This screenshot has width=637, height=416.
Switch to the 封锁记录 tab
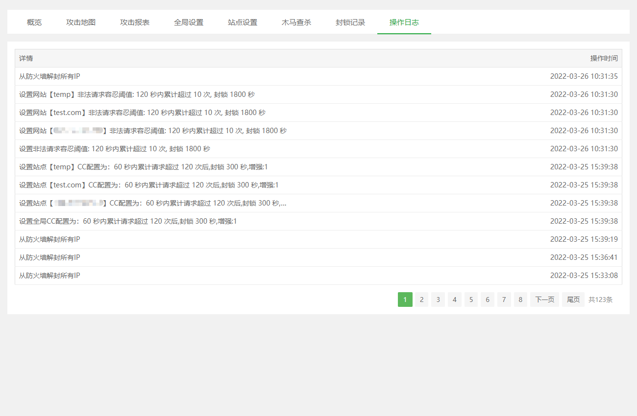(350, 23)
